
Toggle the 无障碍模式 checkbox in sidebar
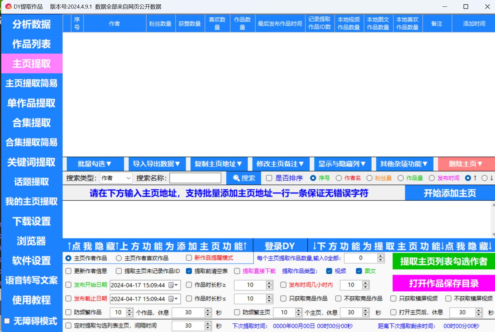click(x=7, y=321)
